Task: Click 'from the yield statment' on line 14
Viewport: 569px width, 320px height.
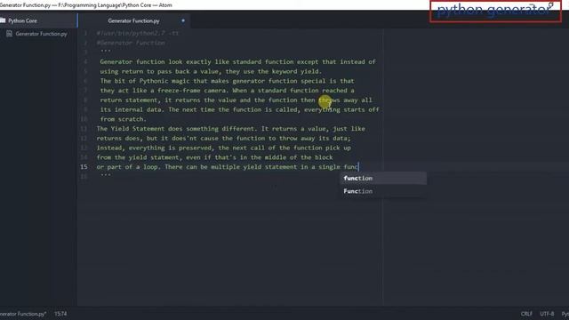Action: 138,157
